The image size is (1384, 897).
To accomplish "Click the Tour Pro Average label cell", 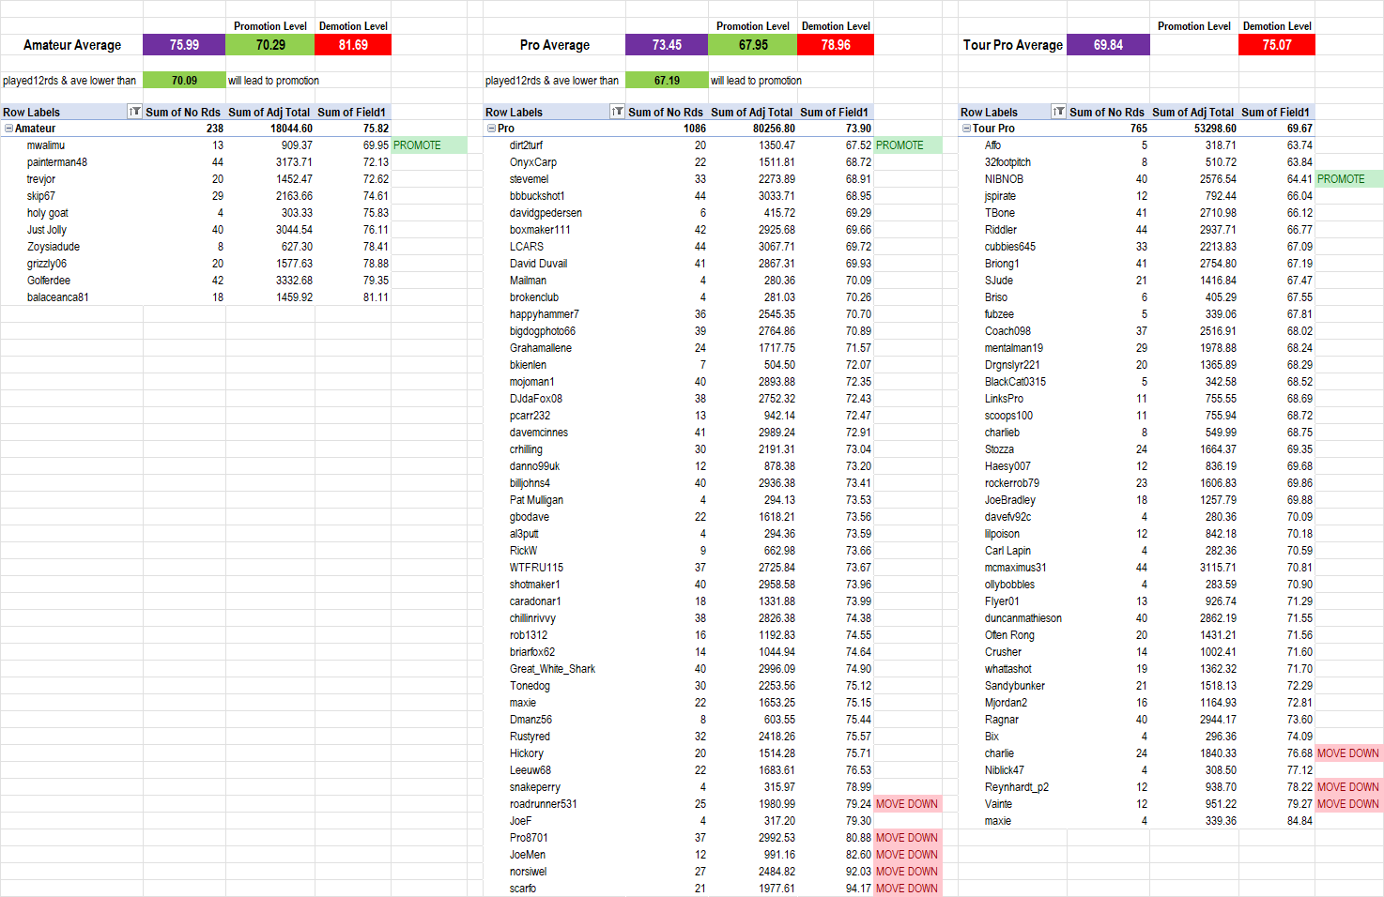I will pyautogui.click(x=1012, y=45).
